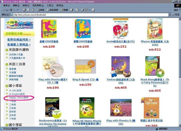The width and height of the screenshot is (181, 131).
Task: Open the 媒體 media toolbar button
Action: pyautogui.click(x=65, y=10)
